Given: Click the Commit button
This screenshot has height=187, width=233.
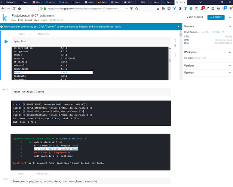Looking at the screenshot, I should pyautogui.click(x=216, y=18).
